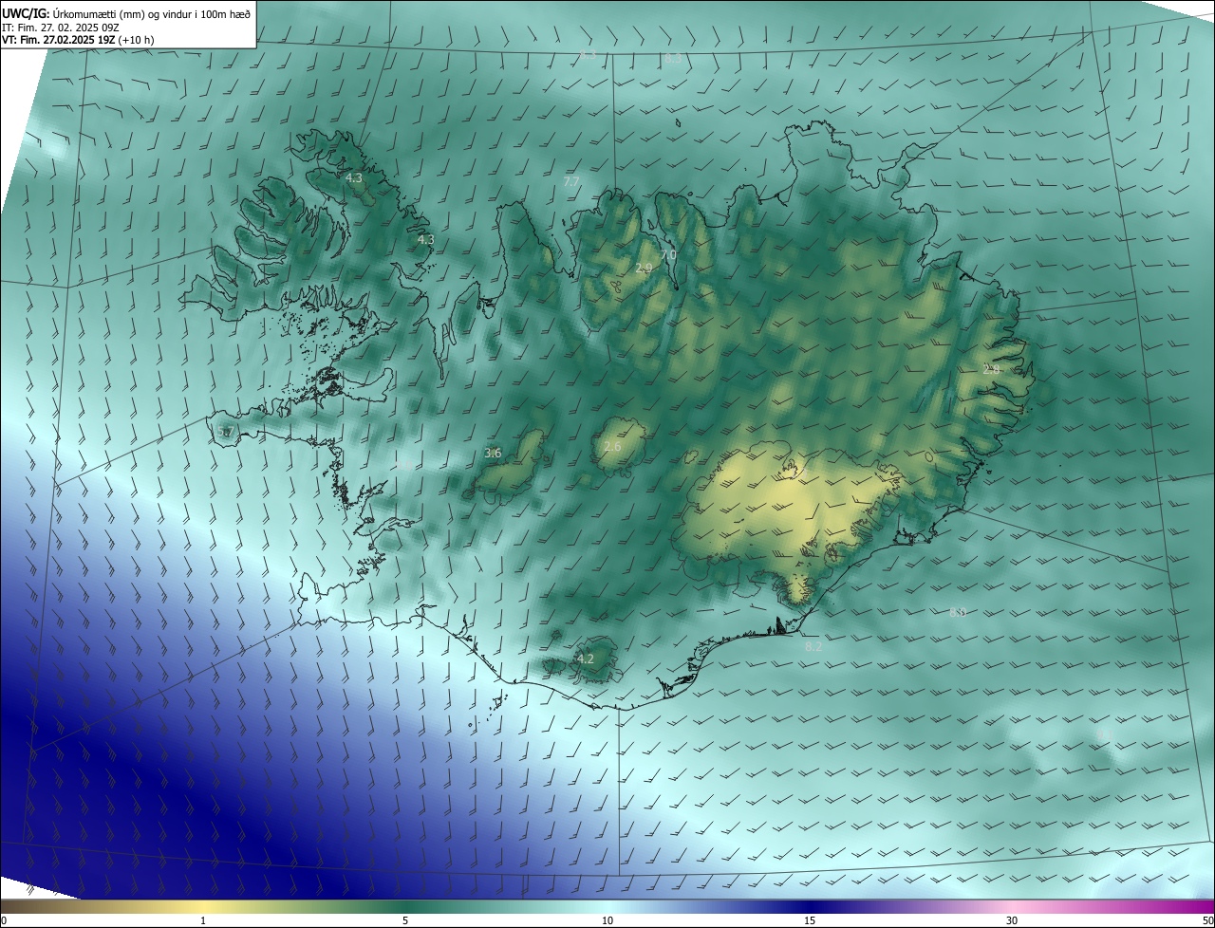Click the '1' tick on the color scale
The width and height of the screenshot is (1215, 928).
[203, 920]
